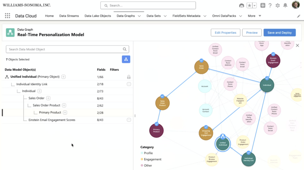Open the user profile avatar
304x170 pixels.
tap(296, 5)
